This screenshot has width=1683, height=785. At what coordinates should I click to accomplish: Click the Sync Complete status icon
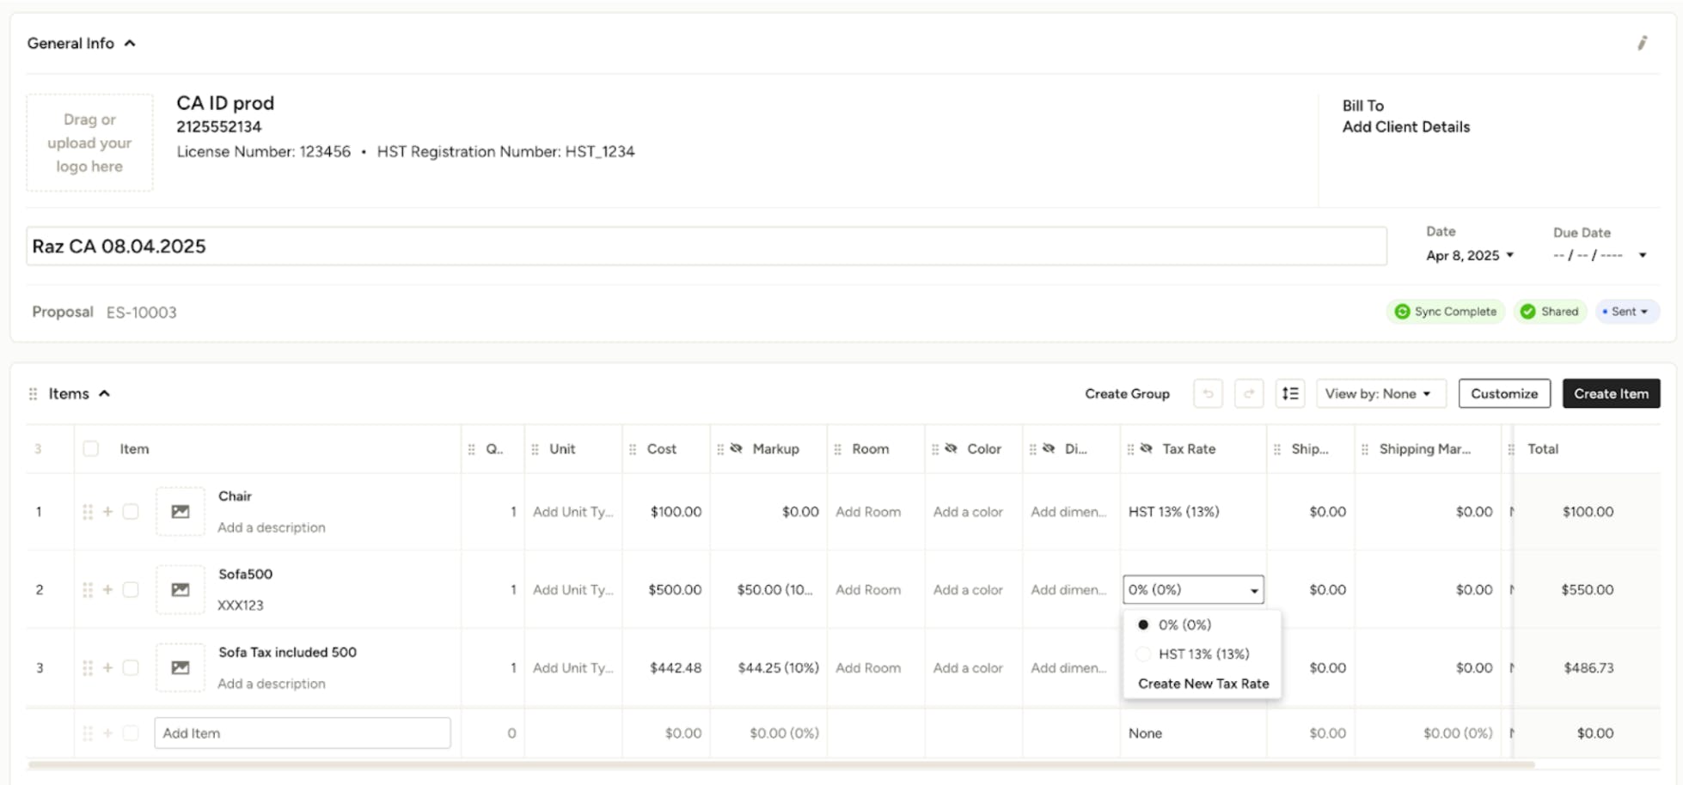(x=1402, y=312)
